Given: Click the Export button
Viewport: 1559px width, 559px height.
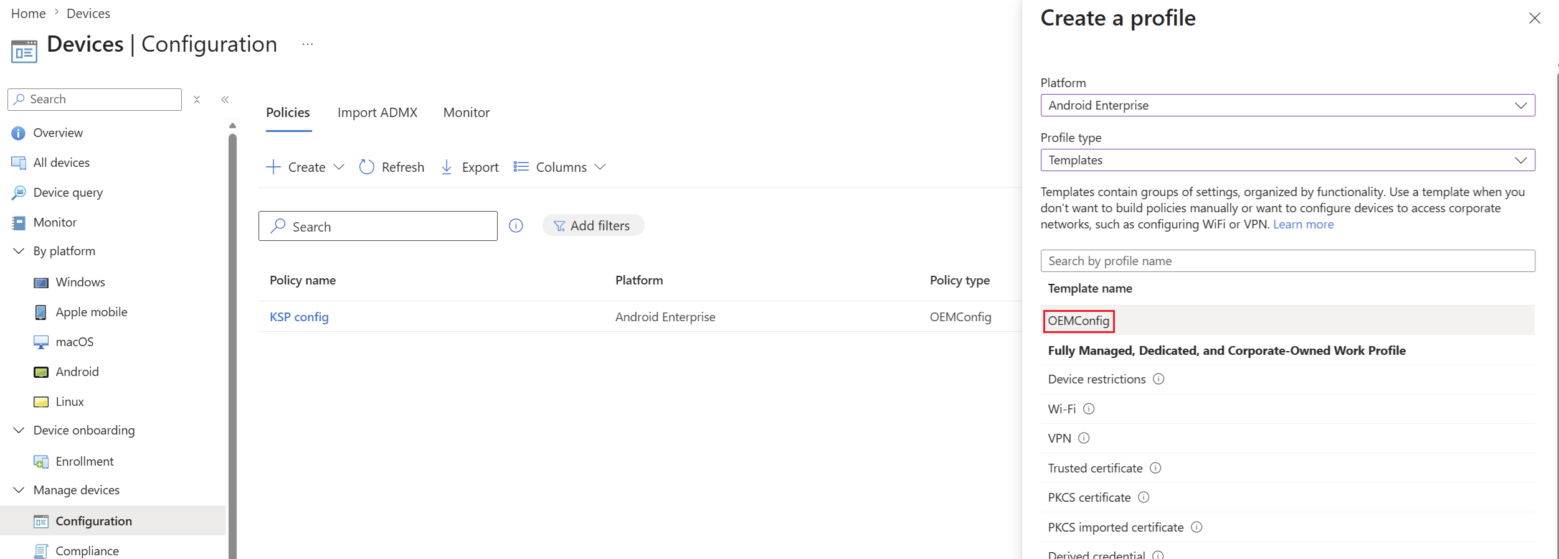Looking at the screenshot, I should tap(470, 167).
